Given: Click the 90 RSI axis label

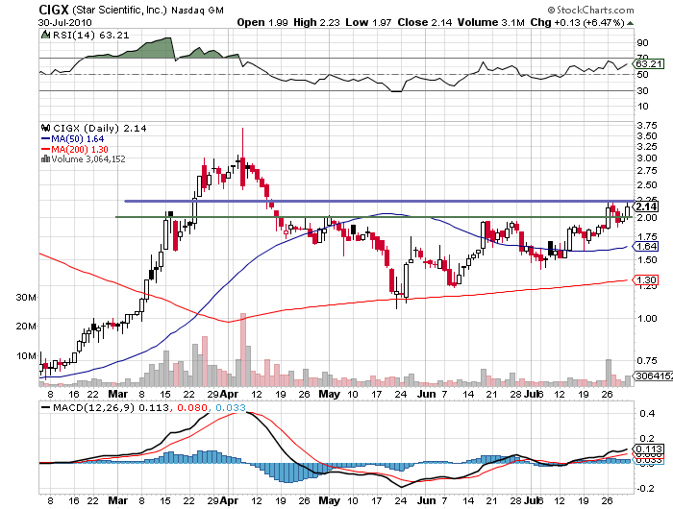Looking at the screenshot, I should [x=642, y=43].
